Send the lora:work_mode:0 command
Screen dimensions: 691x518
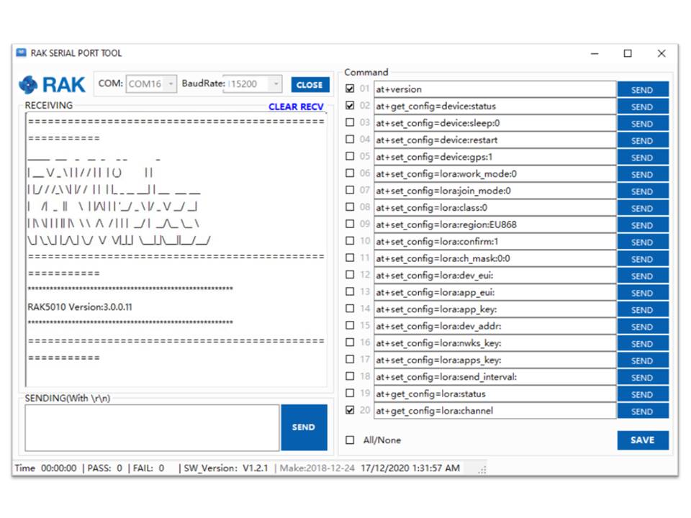click(x=643, y=174)
